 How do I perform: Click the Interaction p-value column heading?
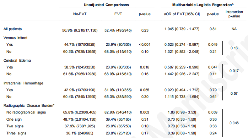coord(234,14)
